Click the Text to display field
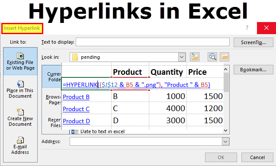Viewport: 276px width, 166px height. click(x=153, y=42)
